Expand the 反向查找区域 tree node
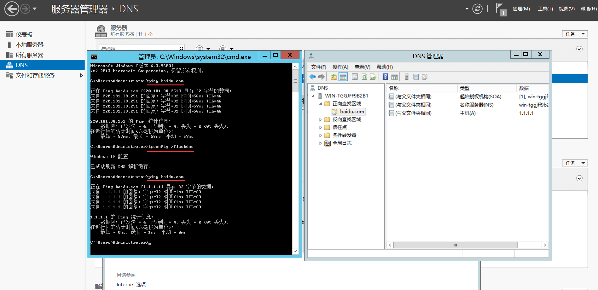This screenshot has width=598, height=290. pyautogui.click(x=320, y=119)
